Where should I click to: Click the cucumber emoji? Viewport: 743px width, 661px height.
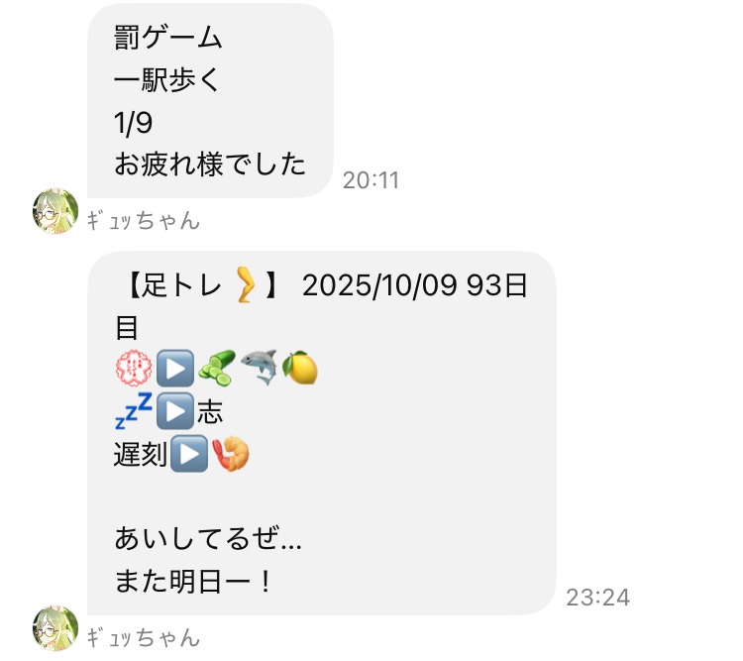tap(217, 368)
